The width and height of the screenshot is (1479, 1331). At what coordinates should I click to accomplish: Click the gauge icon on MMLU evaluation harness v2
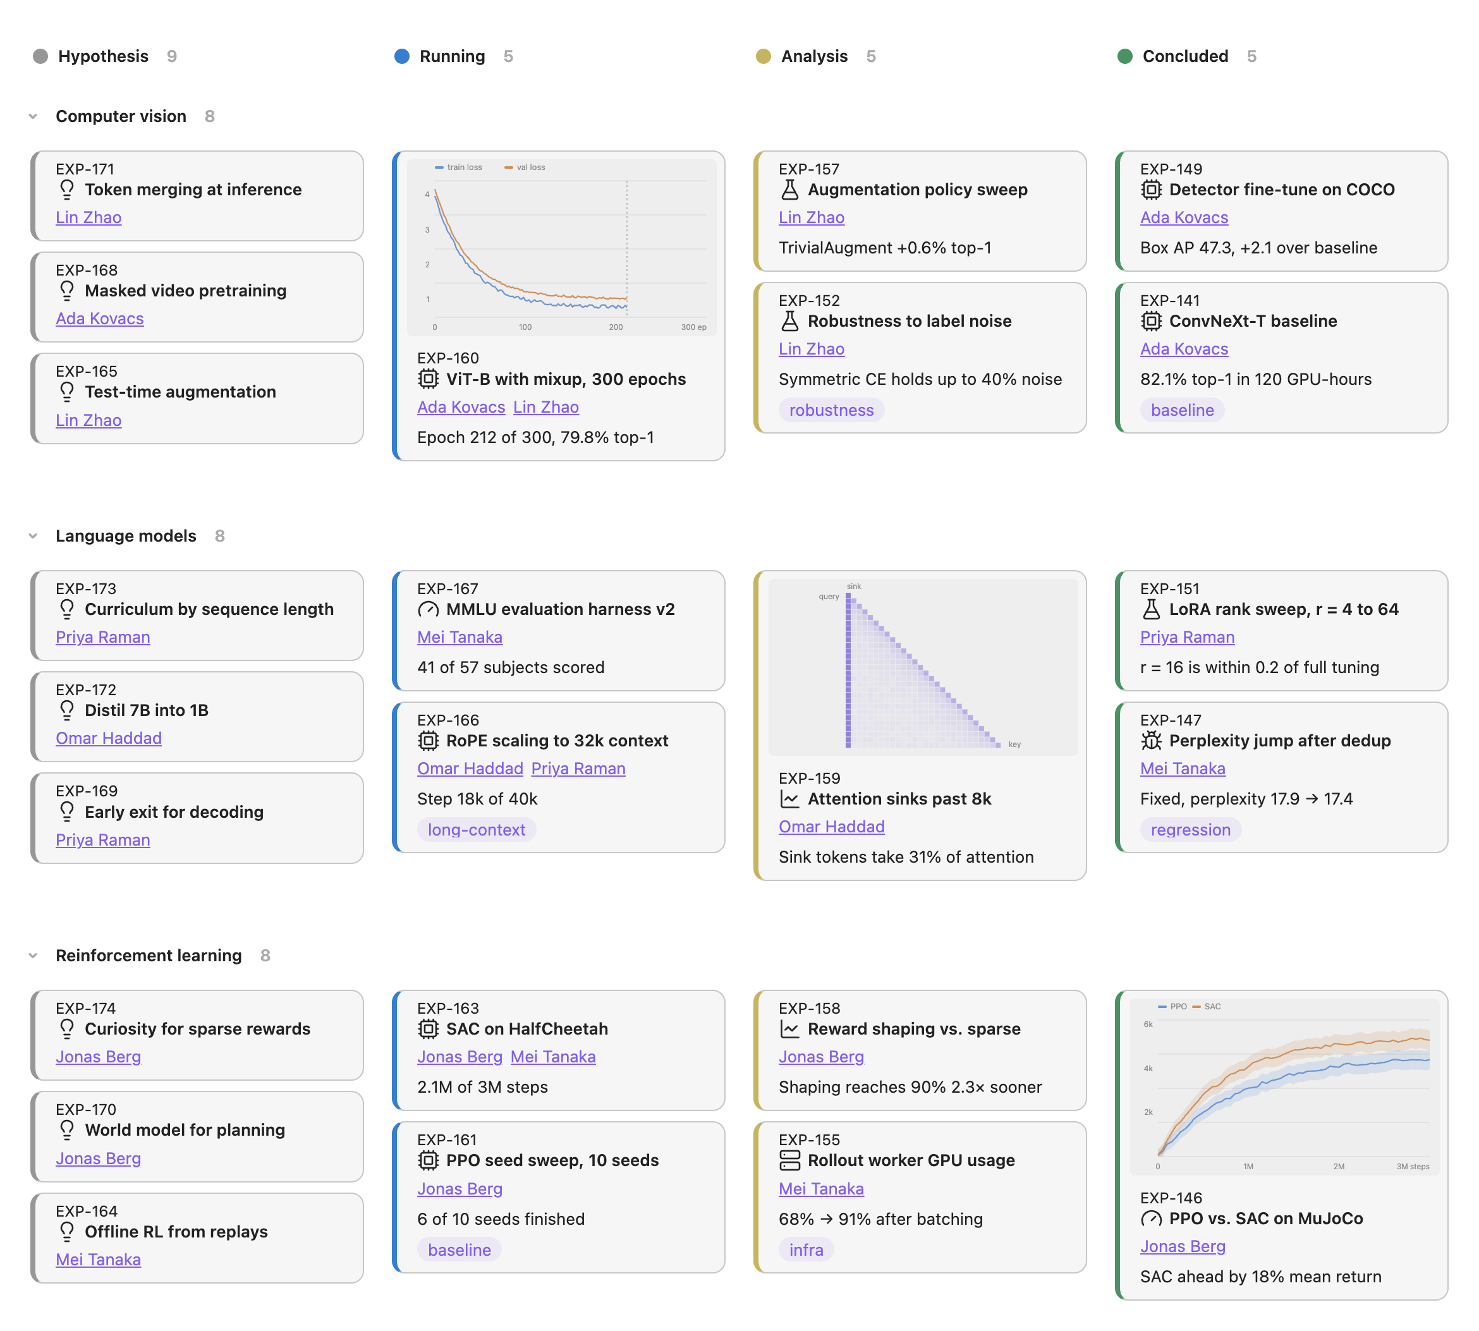click(428, 609)
